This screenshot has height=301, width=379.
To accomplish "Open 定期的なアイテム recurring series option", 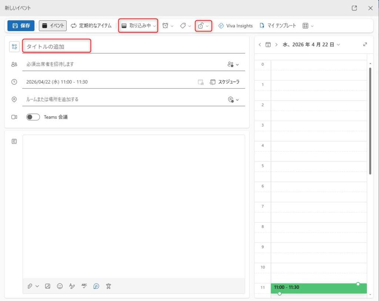I will (91, 26).
